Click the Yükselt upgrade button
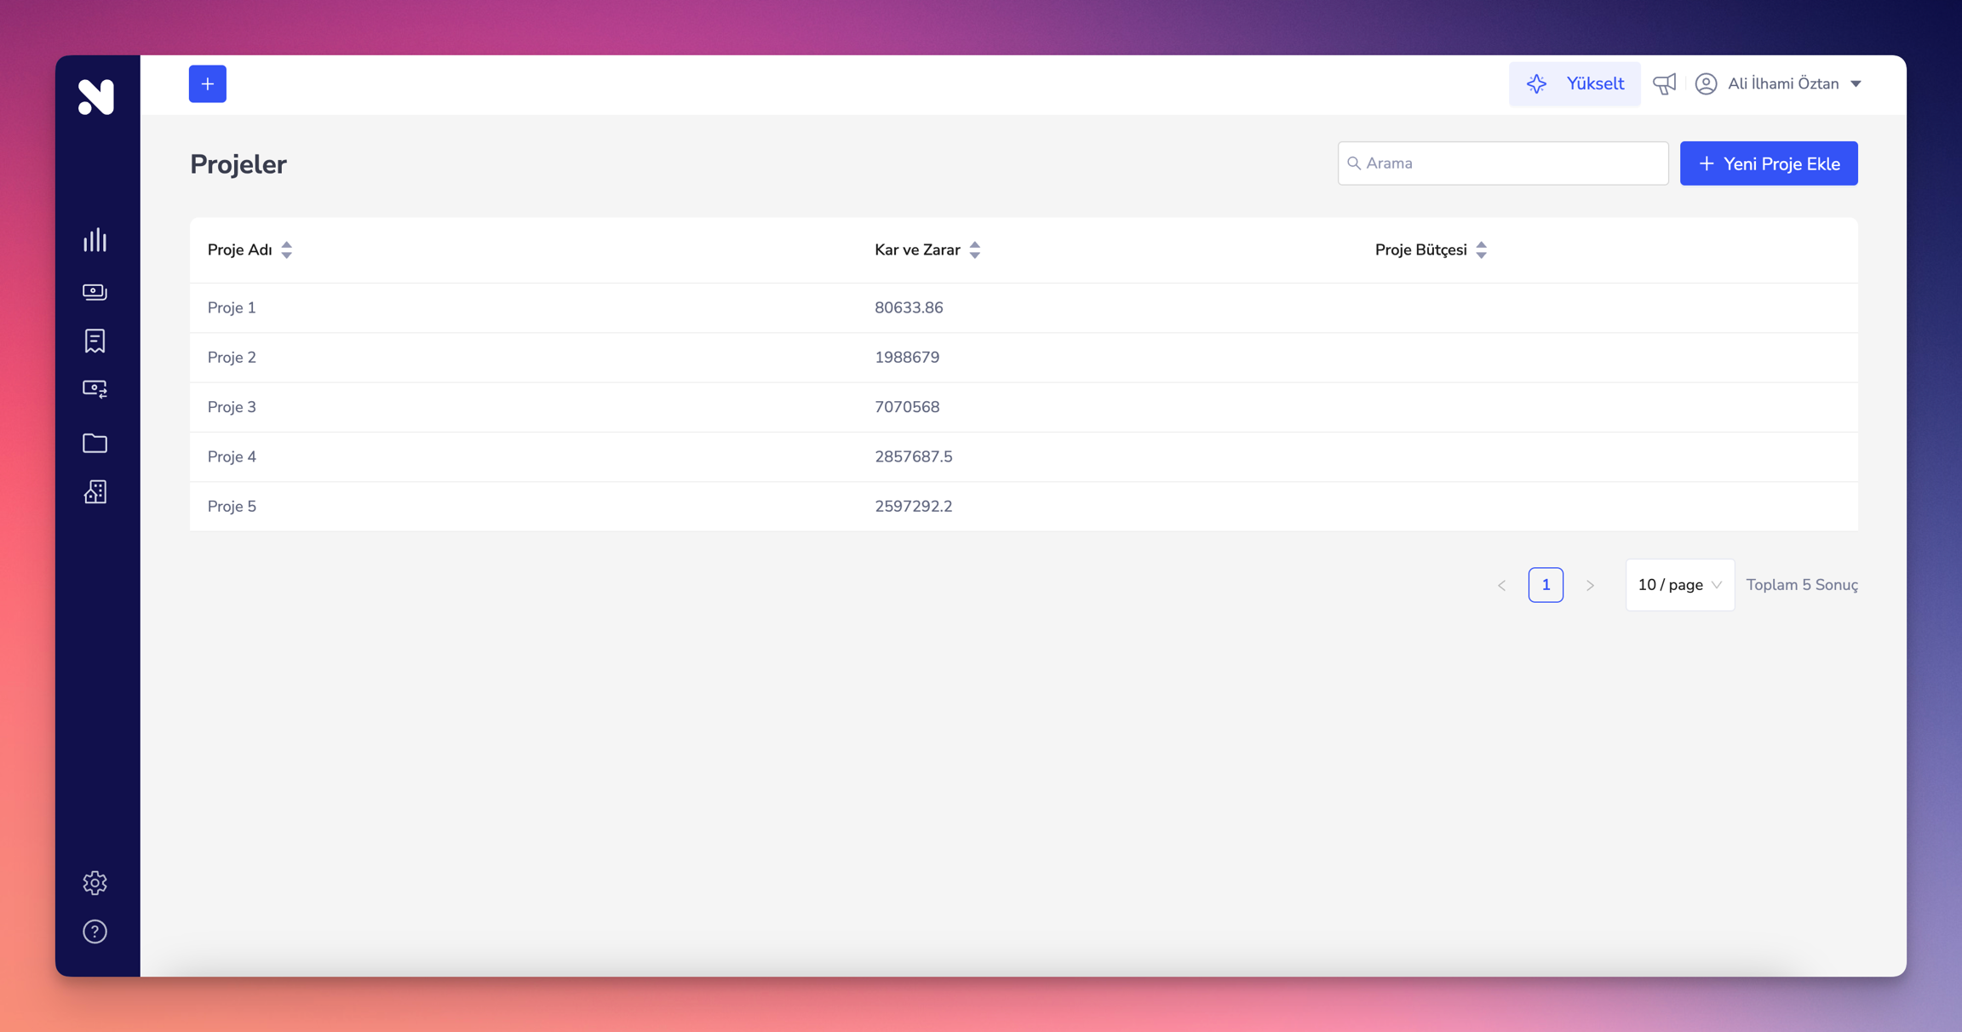 [x=1575, y=83]
